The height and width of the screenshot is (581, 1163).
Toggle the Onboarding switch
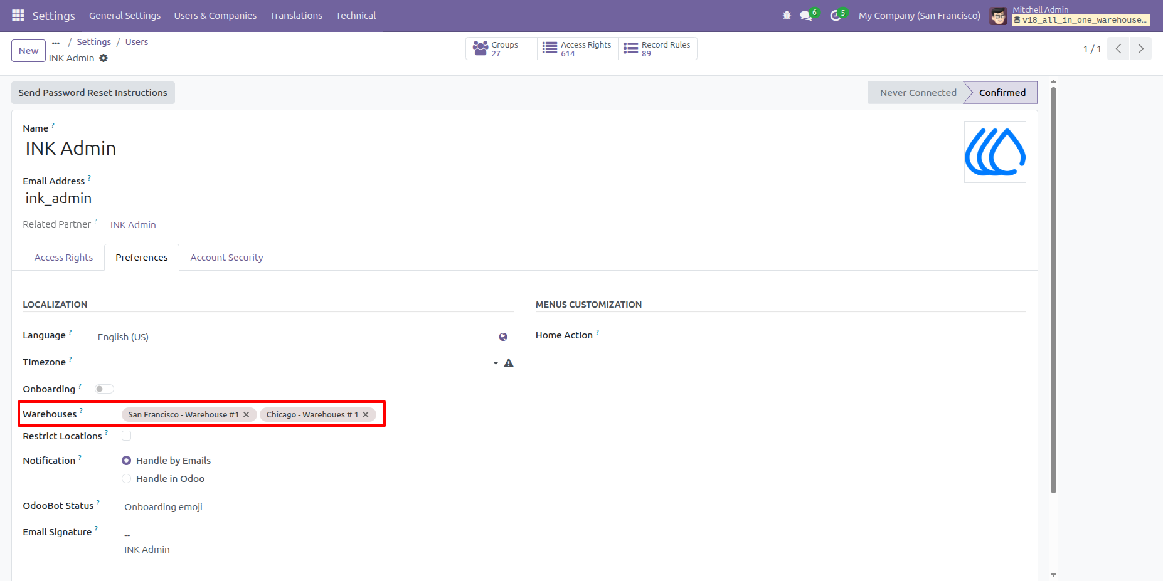(104, 389)
